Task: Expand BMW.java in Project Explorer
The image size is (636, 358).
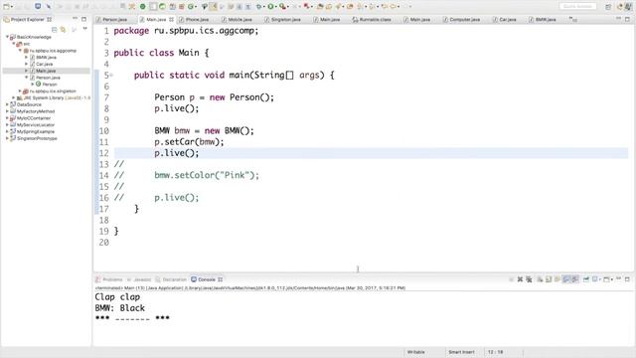Action: (x=27, y=58)
